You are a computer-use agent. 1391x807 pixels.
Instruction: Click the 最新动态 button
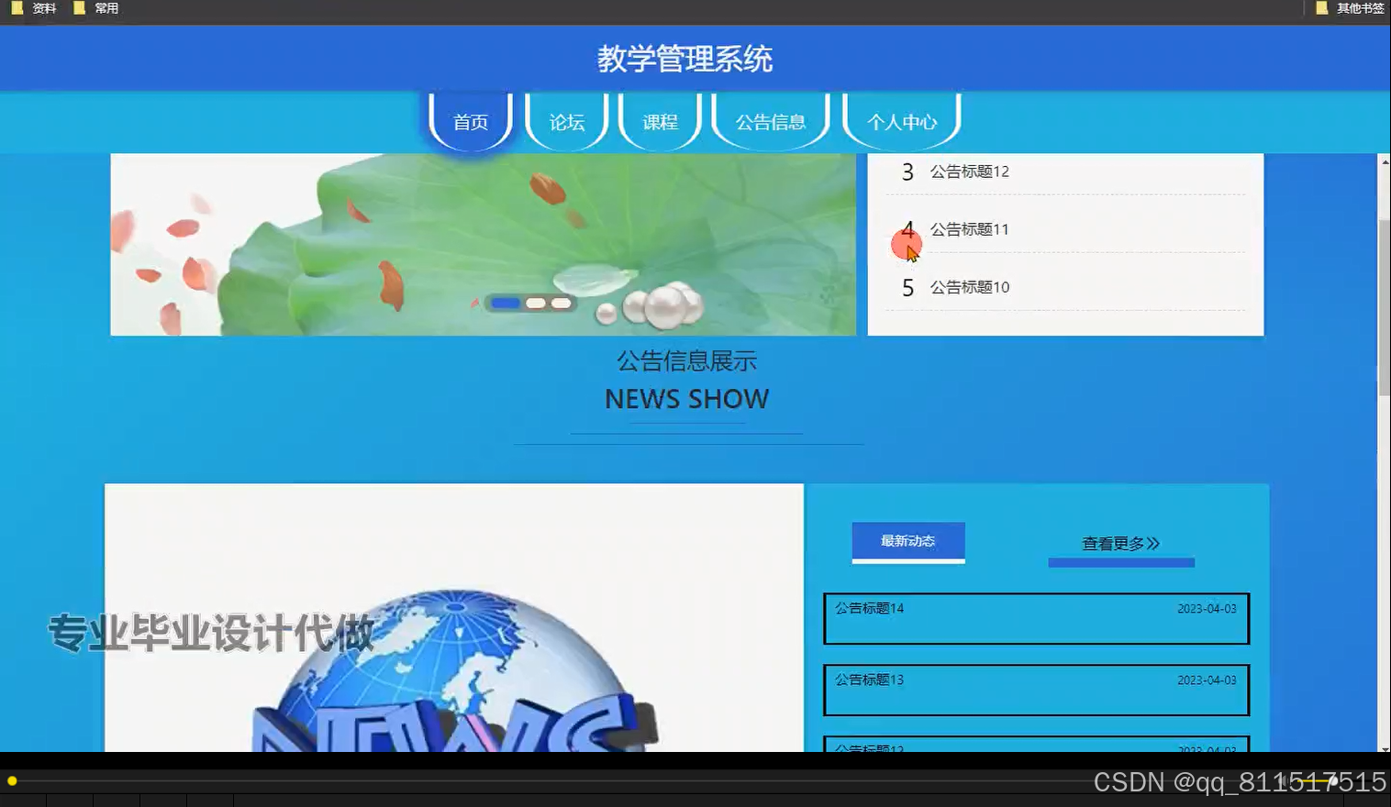pyautogui.click(x=907, y=541)
